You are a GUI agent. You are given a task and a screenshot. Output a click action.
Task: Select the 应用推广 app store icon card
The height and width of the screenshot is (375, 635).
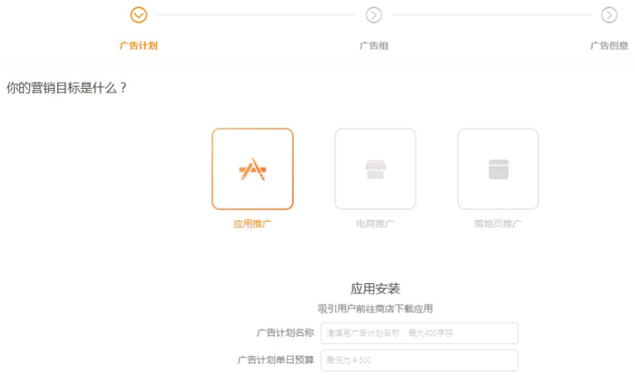[x=253, y=169]
